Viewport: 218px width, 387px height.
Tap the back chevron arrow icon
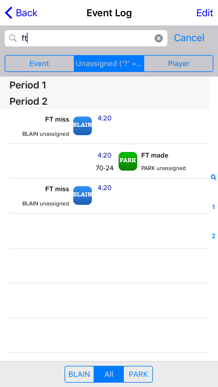(x=9, y=13)
